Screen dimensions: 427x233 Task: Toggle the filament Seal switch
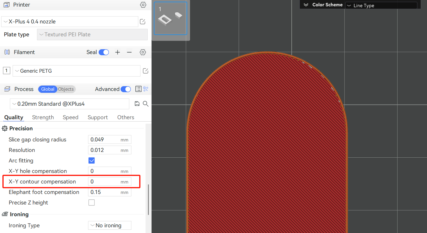(x=104, y=52)
